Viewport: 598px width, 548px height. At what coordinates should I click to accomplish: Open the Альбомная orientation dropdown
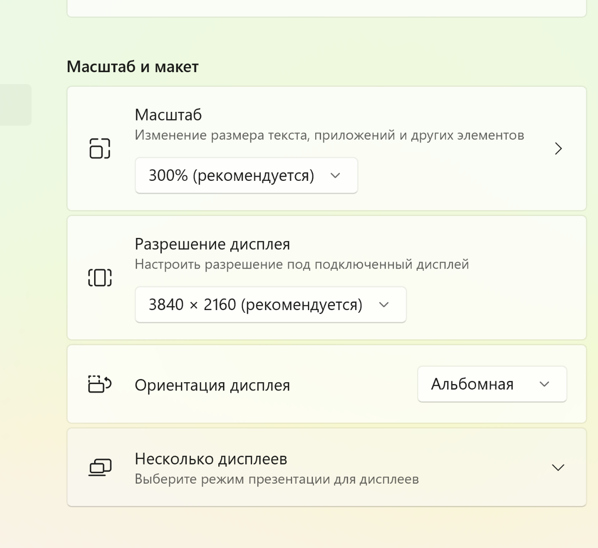[x=492, y=384]
